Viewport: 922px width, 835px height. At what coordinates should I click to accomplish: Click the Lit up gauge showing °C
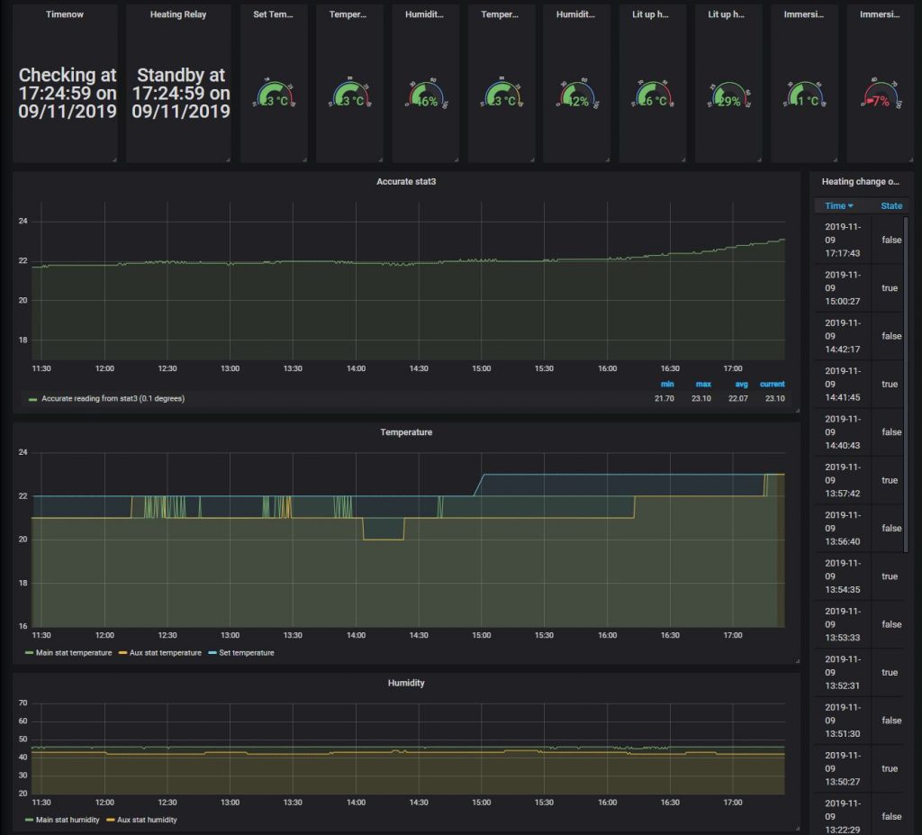pos(653,95)
